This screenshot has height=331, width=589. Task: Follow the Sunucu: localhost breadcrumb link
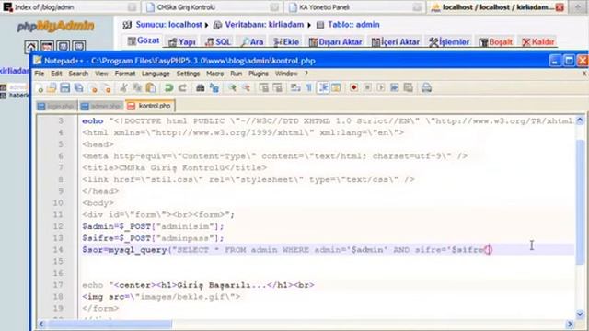168,25
